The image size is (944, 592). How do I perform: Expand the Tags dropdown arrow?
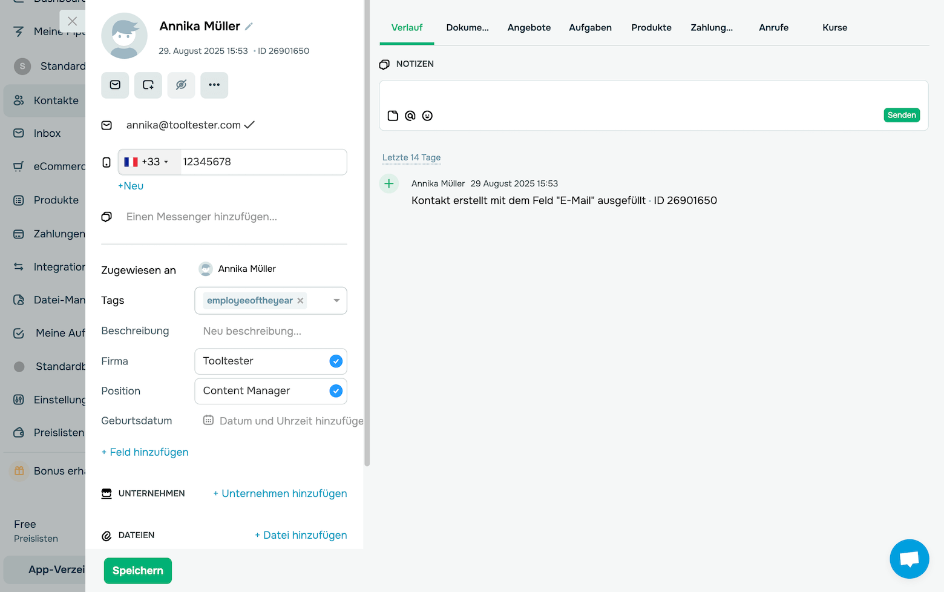coord(336,301)
